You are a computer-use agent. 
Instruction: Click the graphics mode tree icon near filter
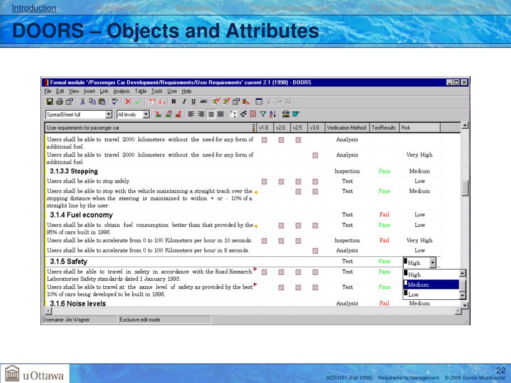click(x=244, y=114)
